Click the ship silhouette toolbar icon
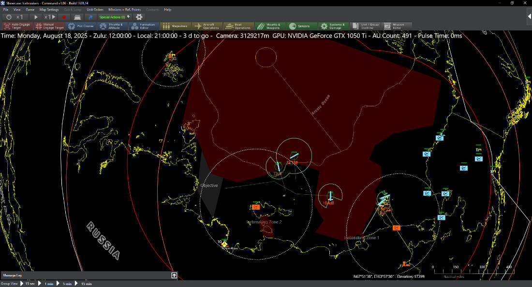Image resolution: width=532 pixels, height=287 pixels. [77, 17]
